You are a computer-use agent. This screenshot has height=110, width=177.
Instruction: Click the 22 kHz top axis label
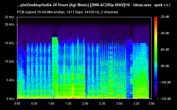[x=9, y=17]
